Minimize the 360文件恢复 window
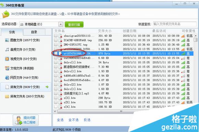The height and width of the screenshot is (132, 199). click(177, 4)
